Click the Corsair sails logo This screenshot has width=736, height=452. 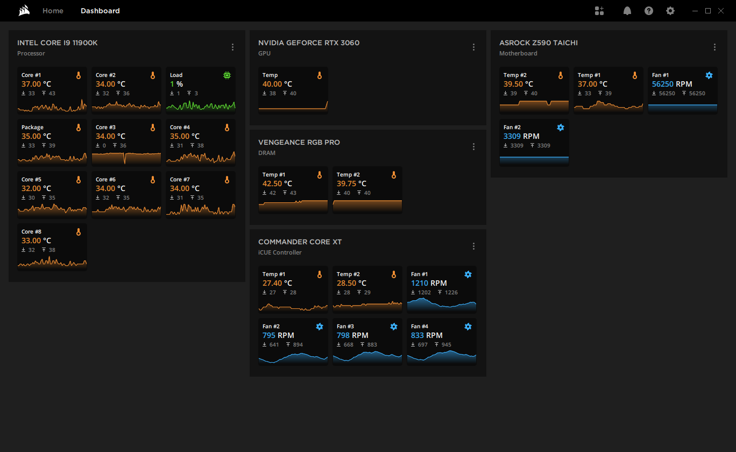coord(24,11)
